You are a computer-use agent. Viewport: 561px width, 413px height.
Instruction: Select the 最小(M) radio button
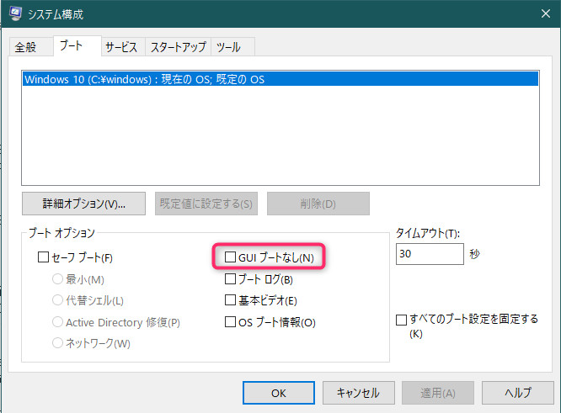[x=59, y=279]
